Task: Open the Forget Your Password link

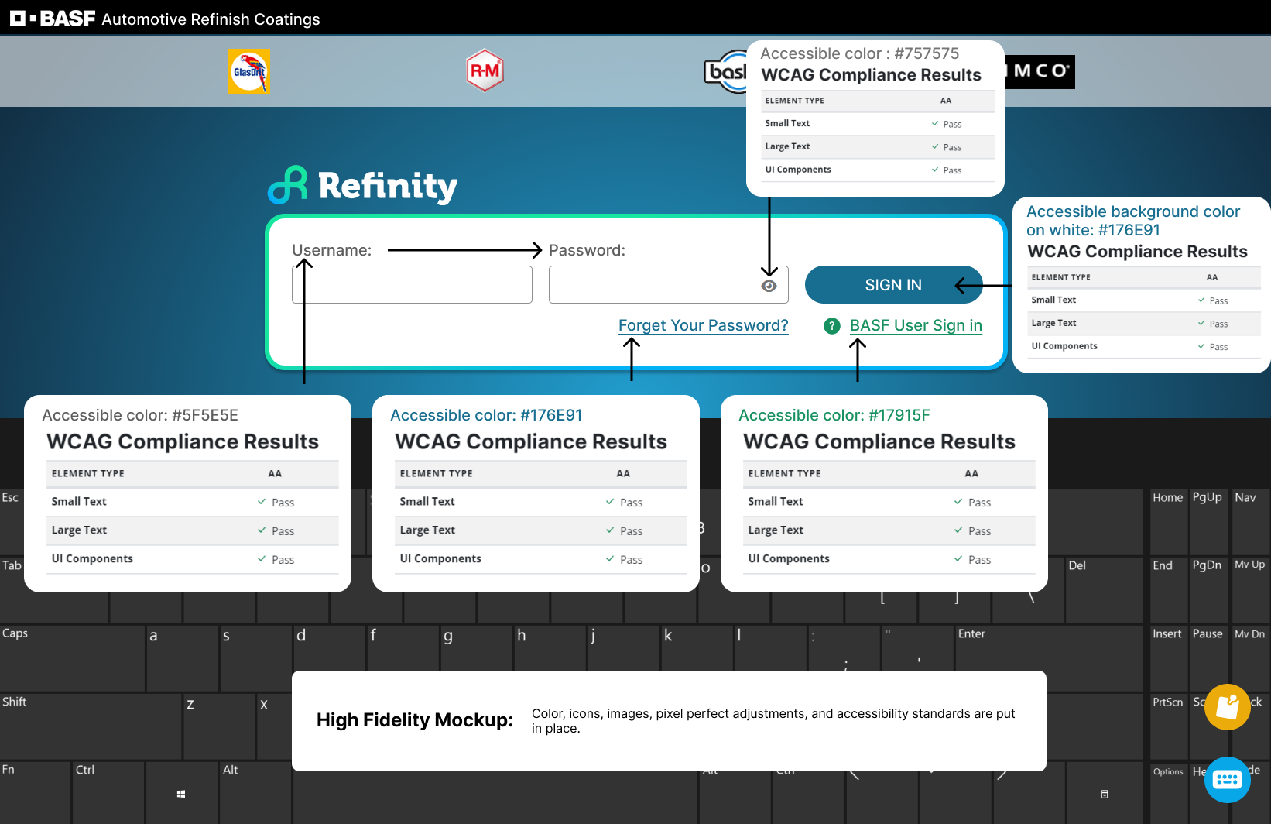Action: (704, 325)
